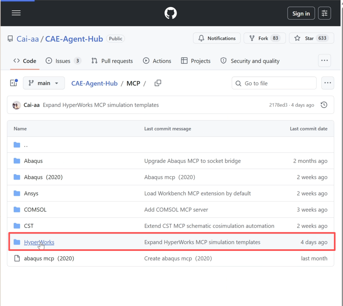Open the CST folder name link

click(x=29, y=226)
